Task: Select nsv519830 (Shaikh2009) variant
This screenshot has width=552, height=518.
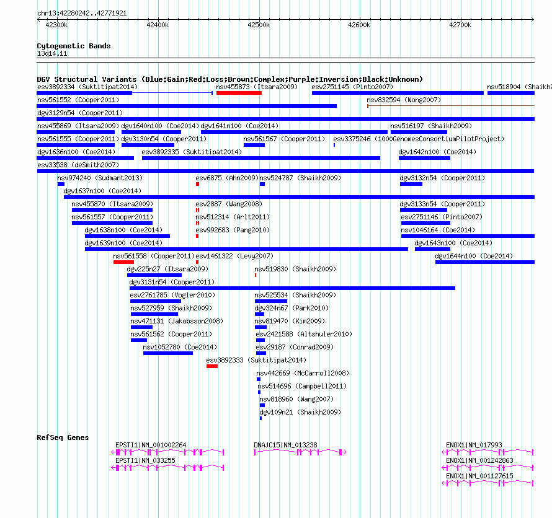Action: [256, 275]
